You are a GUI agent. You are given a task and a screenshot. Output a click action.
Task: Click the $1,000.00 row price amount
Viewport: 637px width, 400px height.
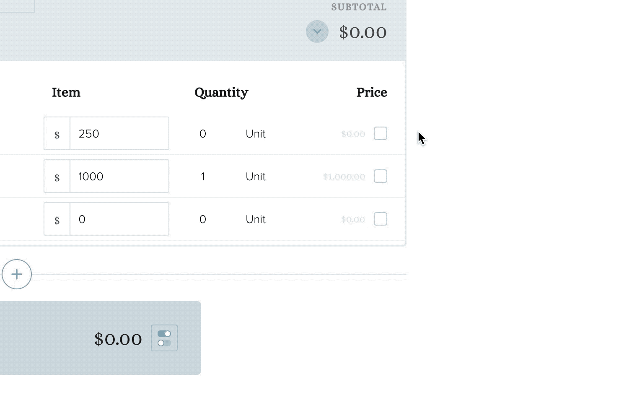344,177
